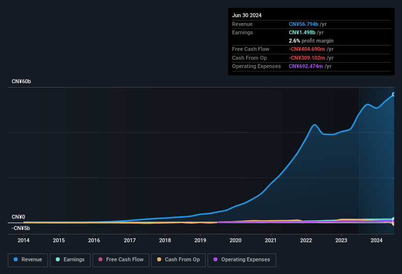402x274 pixels.
Task: Click the Revenue row label in tooltip
Action: pyautogui.click(x=242, y=24)
